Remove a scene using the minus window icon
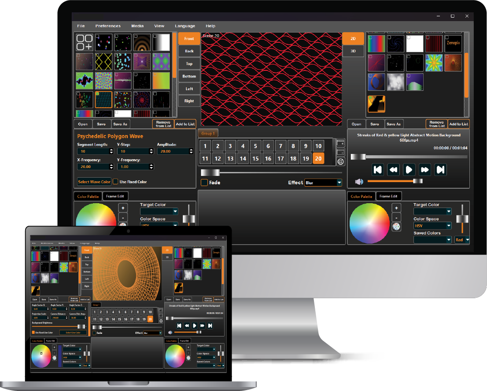 [x=340, y=152]
